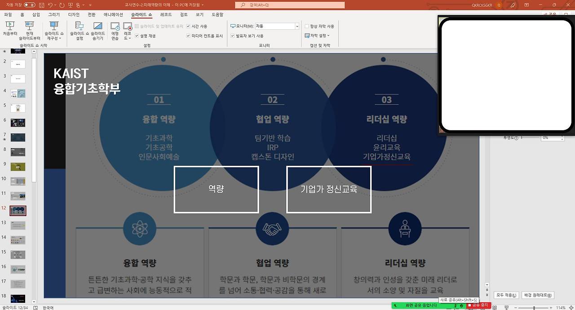Open Set Up Slide Show (슬라이드 쇼 설정)
This screenshot has height=310, width=575.
coord(80,31)
